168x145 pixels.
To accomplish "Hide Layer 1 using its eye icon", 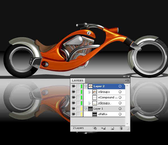I will pyautogui.click(x=73, y=109).
